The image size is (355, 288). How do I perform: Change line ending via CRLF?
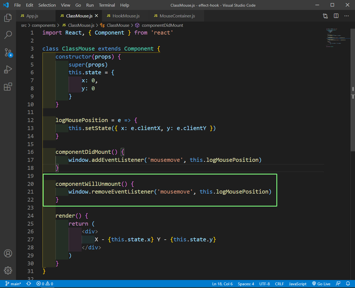(x=279, y=284)
